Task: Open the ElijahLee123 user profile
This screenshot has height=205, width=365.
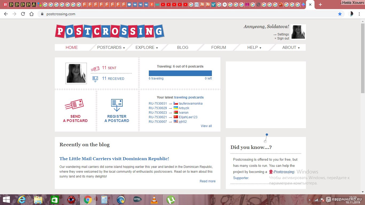Action: [188, 117]
